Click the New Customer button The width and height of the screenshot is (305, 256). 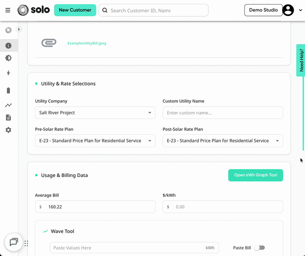point(75,10)
